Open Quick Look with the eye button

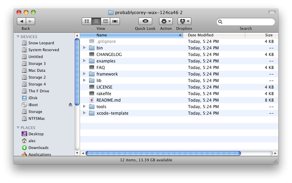(x=145, y=21)
